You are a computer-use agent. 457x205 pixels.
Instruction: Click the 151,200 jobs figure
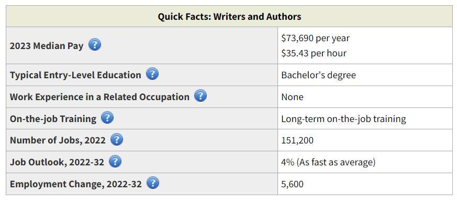pyautogui.click(x=297, y=140)
